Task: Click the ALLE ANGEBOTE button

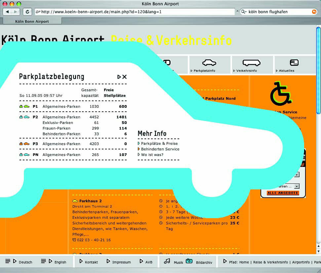Action: 283,192
